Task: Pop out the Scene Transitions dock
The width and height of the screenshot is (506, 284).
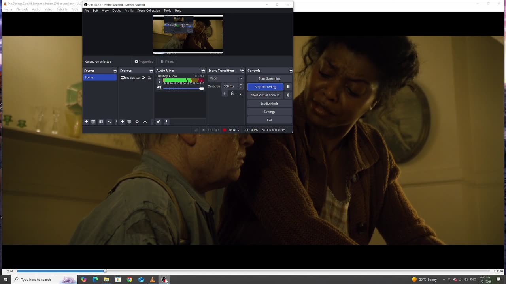Action: pos(242,71)
